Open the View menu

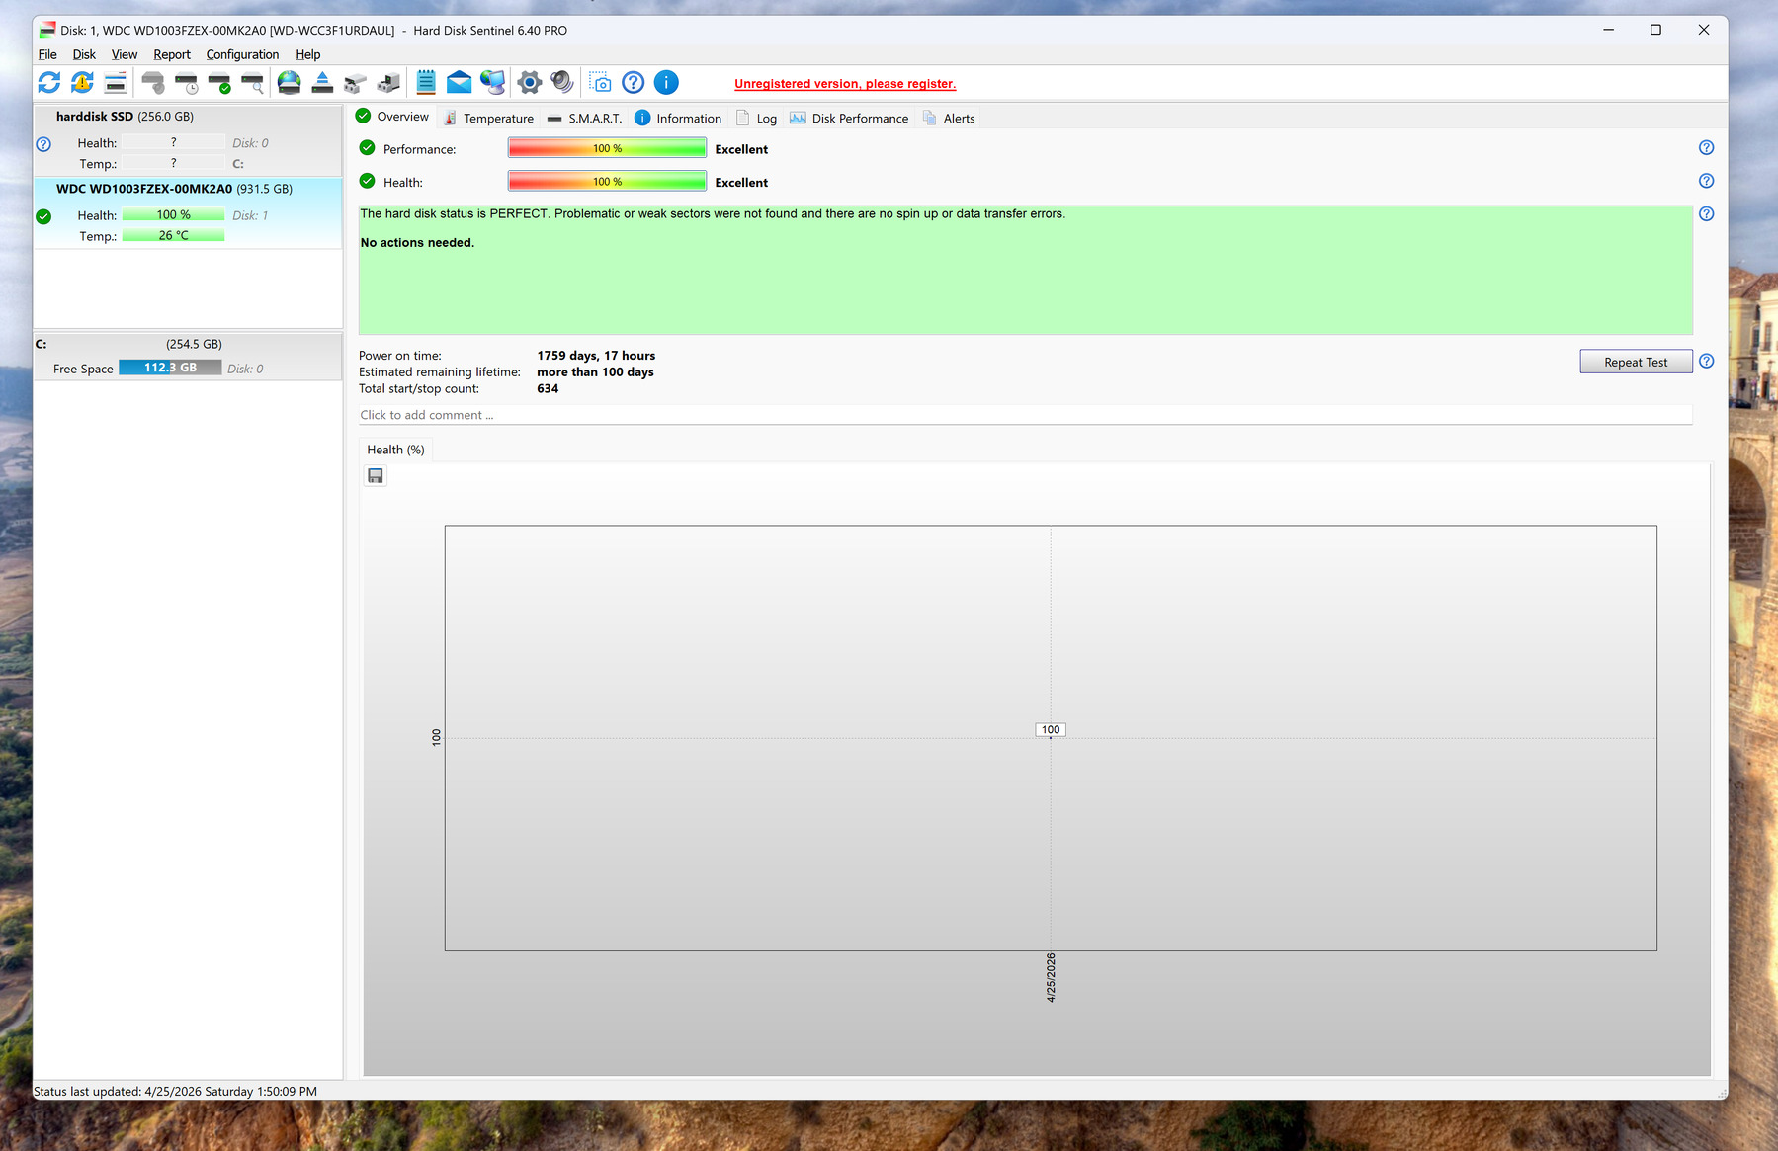point(125,55)
